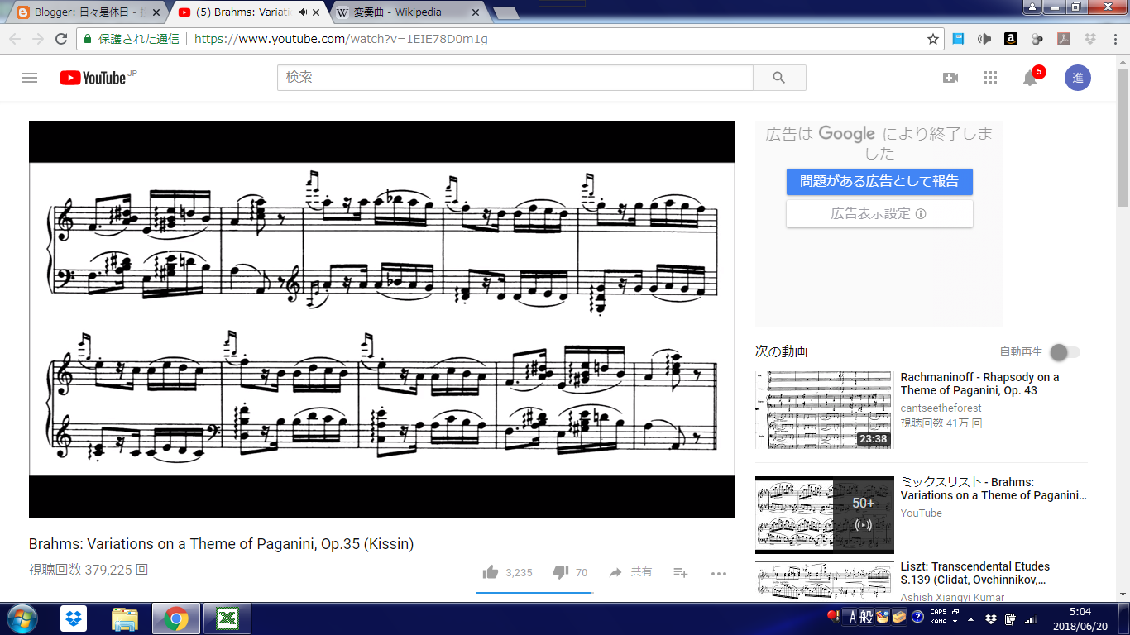Open a new browser tab
This screenshot has height=635, width=1130.
505,12
